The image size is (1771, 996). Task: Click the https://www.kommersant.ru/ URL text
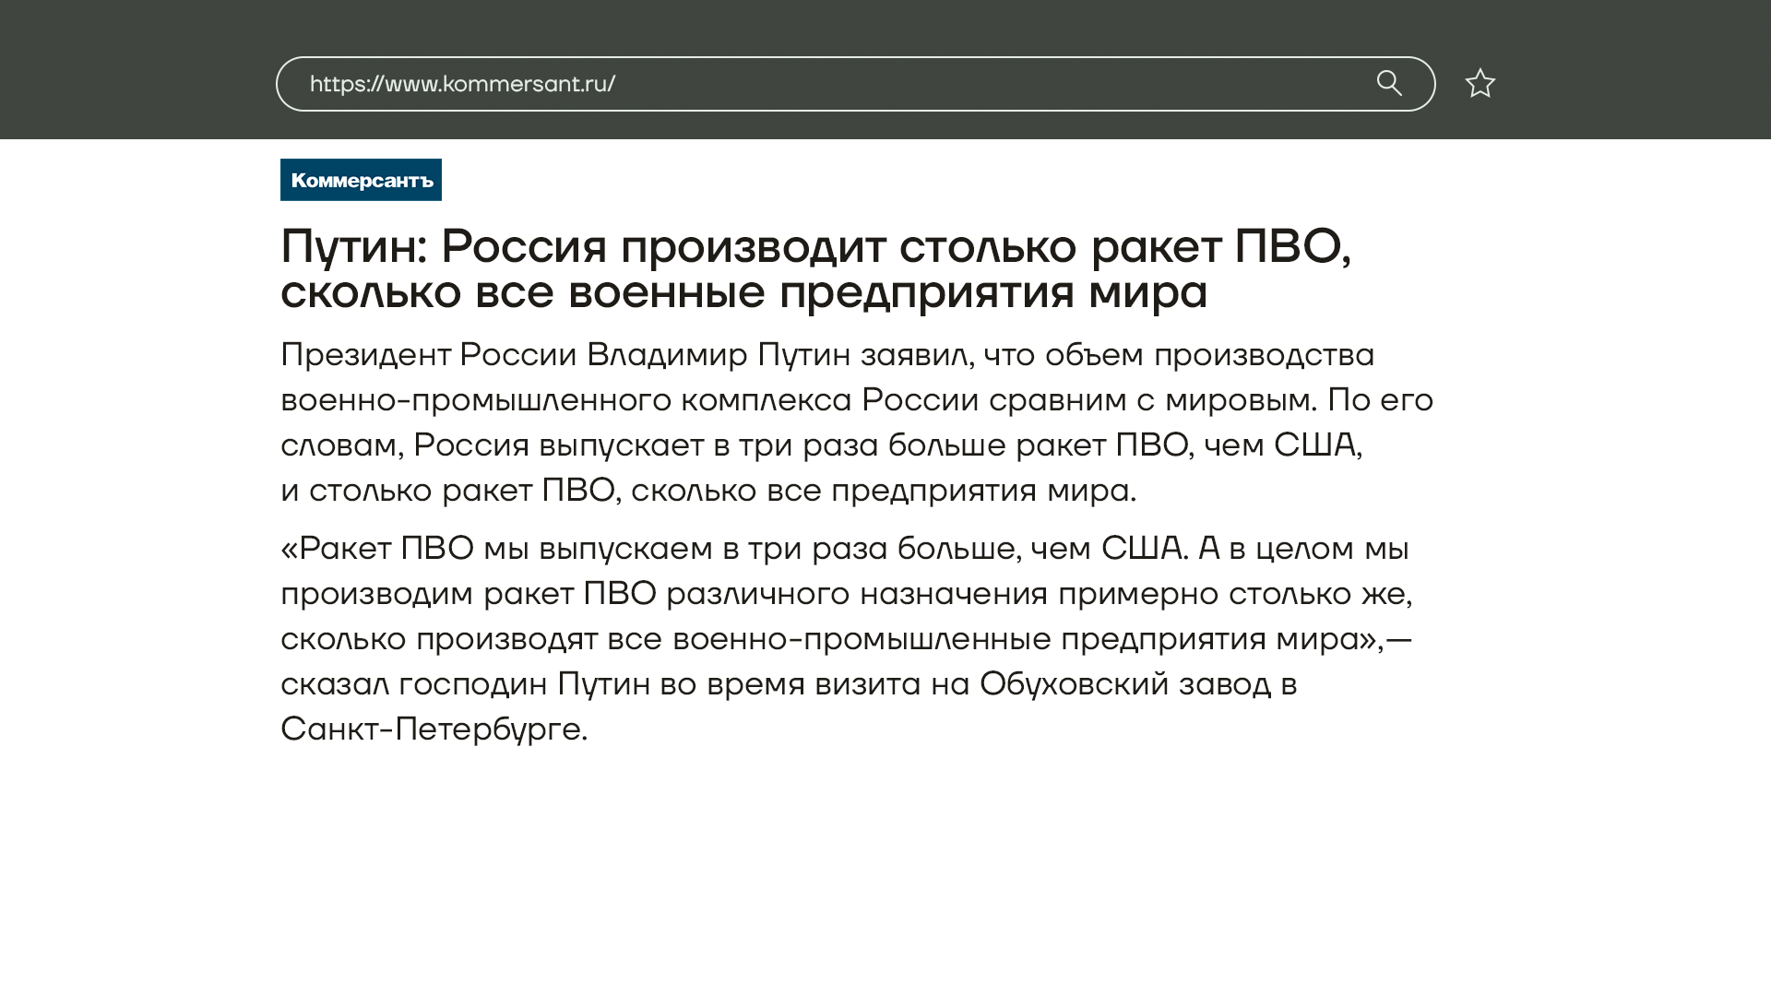click(462, 84)
